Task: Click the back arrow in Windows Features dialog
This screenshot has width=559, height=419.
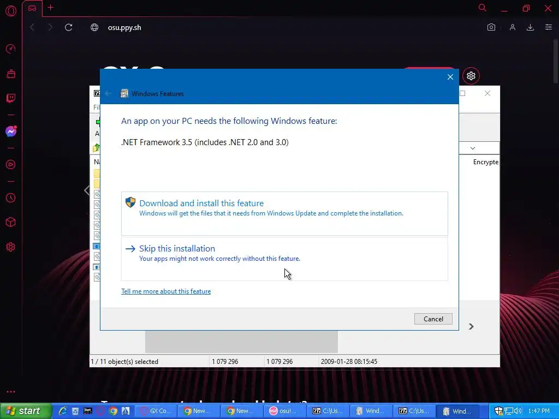Action: pyautogui.click(x=109, y=94)
